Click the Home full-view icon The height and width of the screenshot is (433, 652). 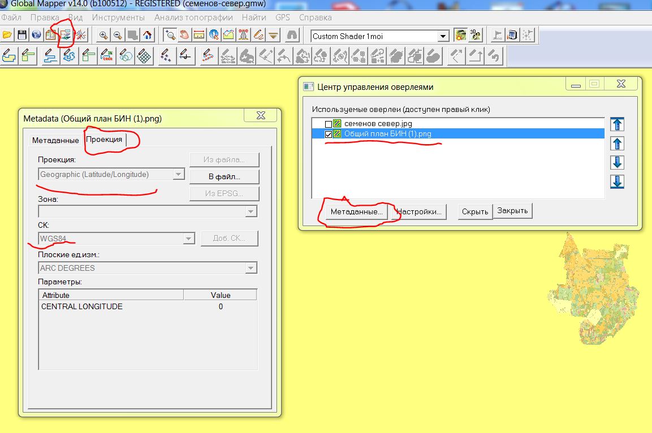[147, 36]
